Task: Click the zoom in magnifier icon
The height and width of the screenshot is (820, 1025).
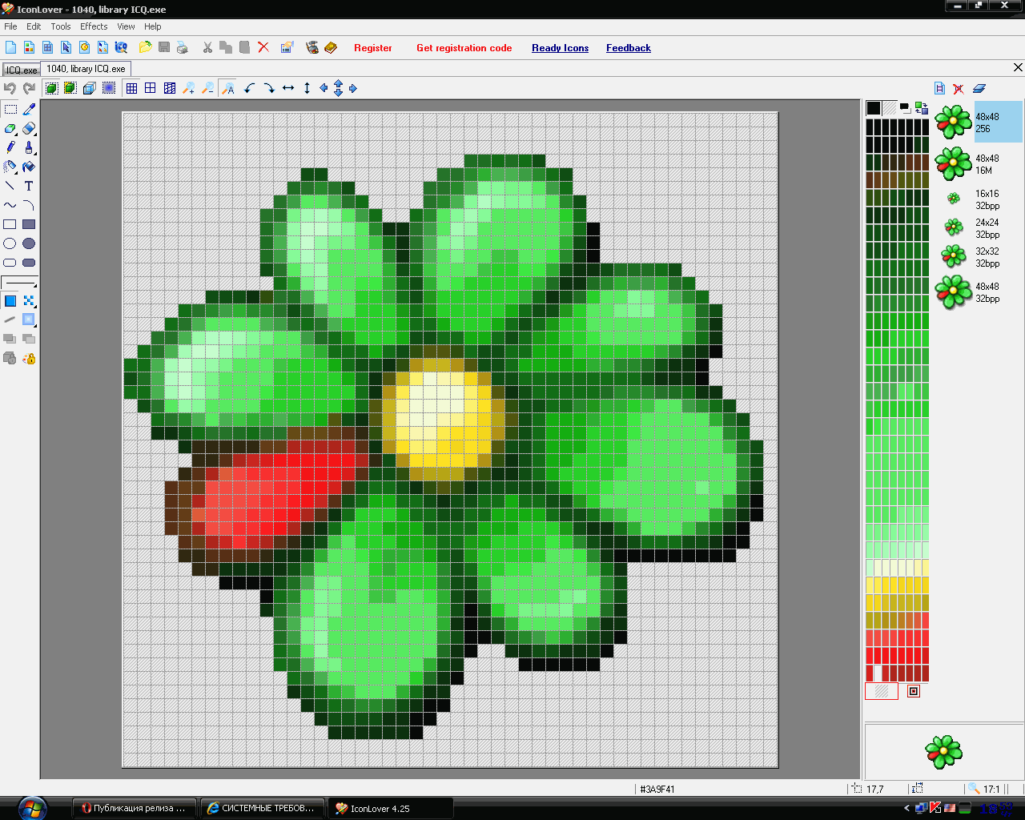Action: [189, 88]
